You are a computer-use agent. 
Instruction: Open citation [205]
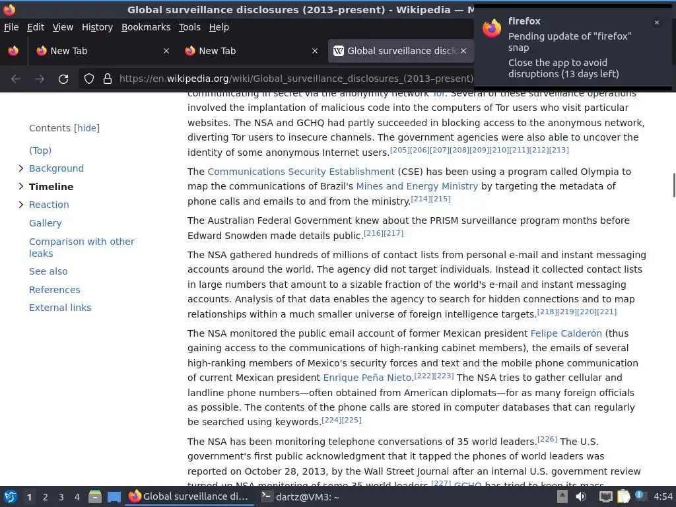click(400, 150)
